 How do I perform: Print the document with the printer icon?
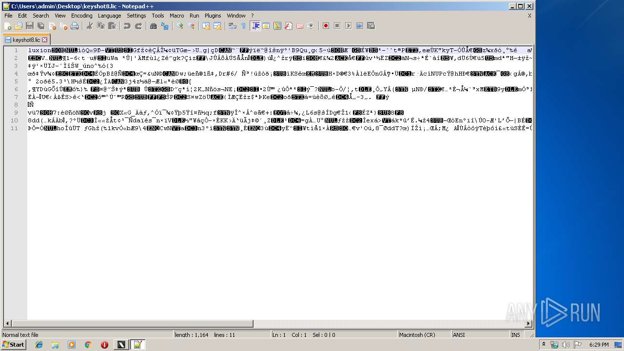coord(75,26)
